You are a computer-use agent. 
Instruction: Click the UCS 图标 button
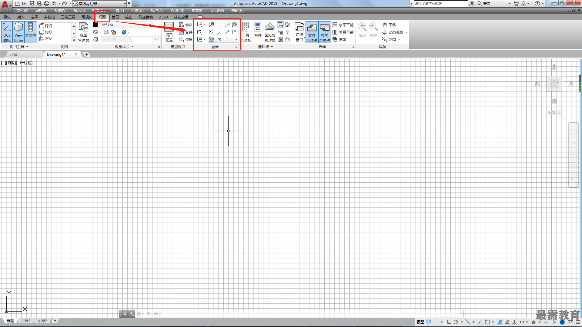(7, 32)
